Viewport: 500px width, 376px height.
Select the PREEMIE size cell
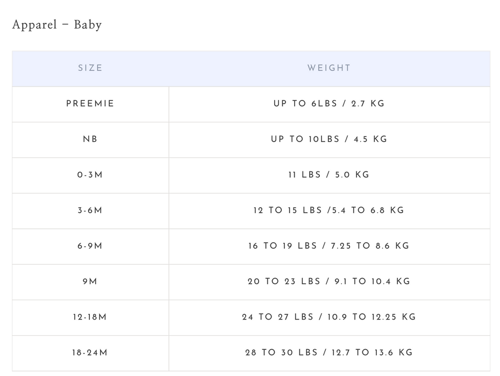[90, 104]
